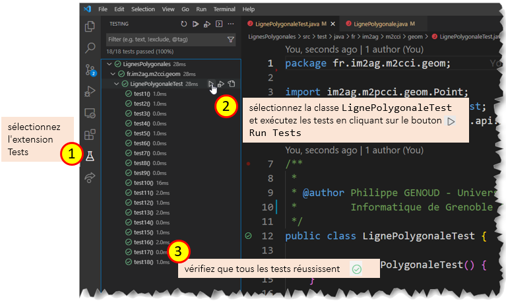Collapse the fr.im2ag.m2cci.geom package node
Viewport: 506px width, 303px height.
click(113, 74)
